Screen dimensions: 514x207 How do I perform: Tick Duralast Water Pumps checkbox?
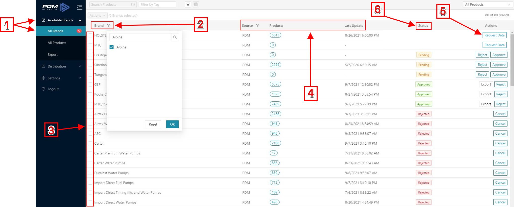(x=90, y=173)
